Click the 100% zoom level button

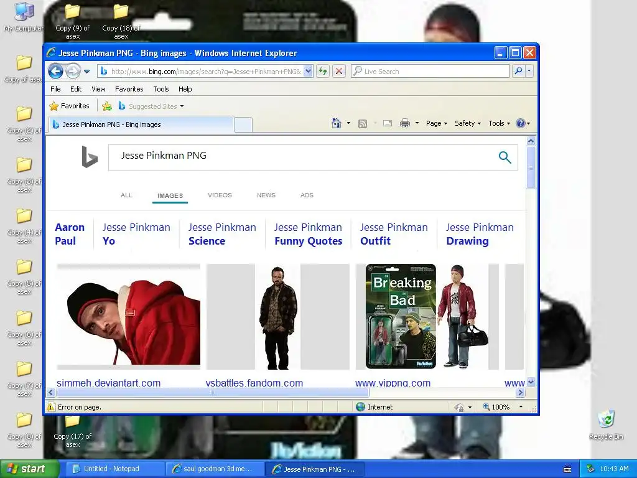[x=496, y=407]
